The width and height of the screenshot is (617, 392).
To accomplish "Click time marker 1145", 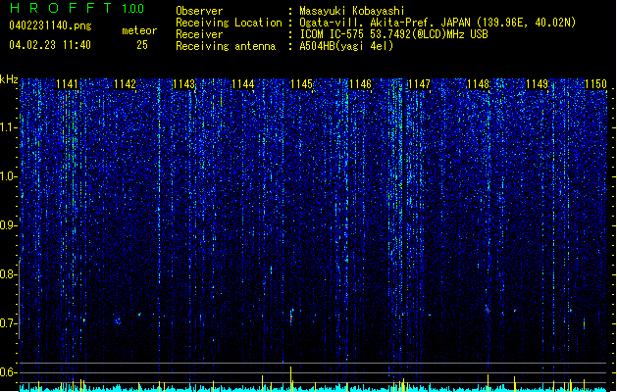I will click(x=301, y=84).
